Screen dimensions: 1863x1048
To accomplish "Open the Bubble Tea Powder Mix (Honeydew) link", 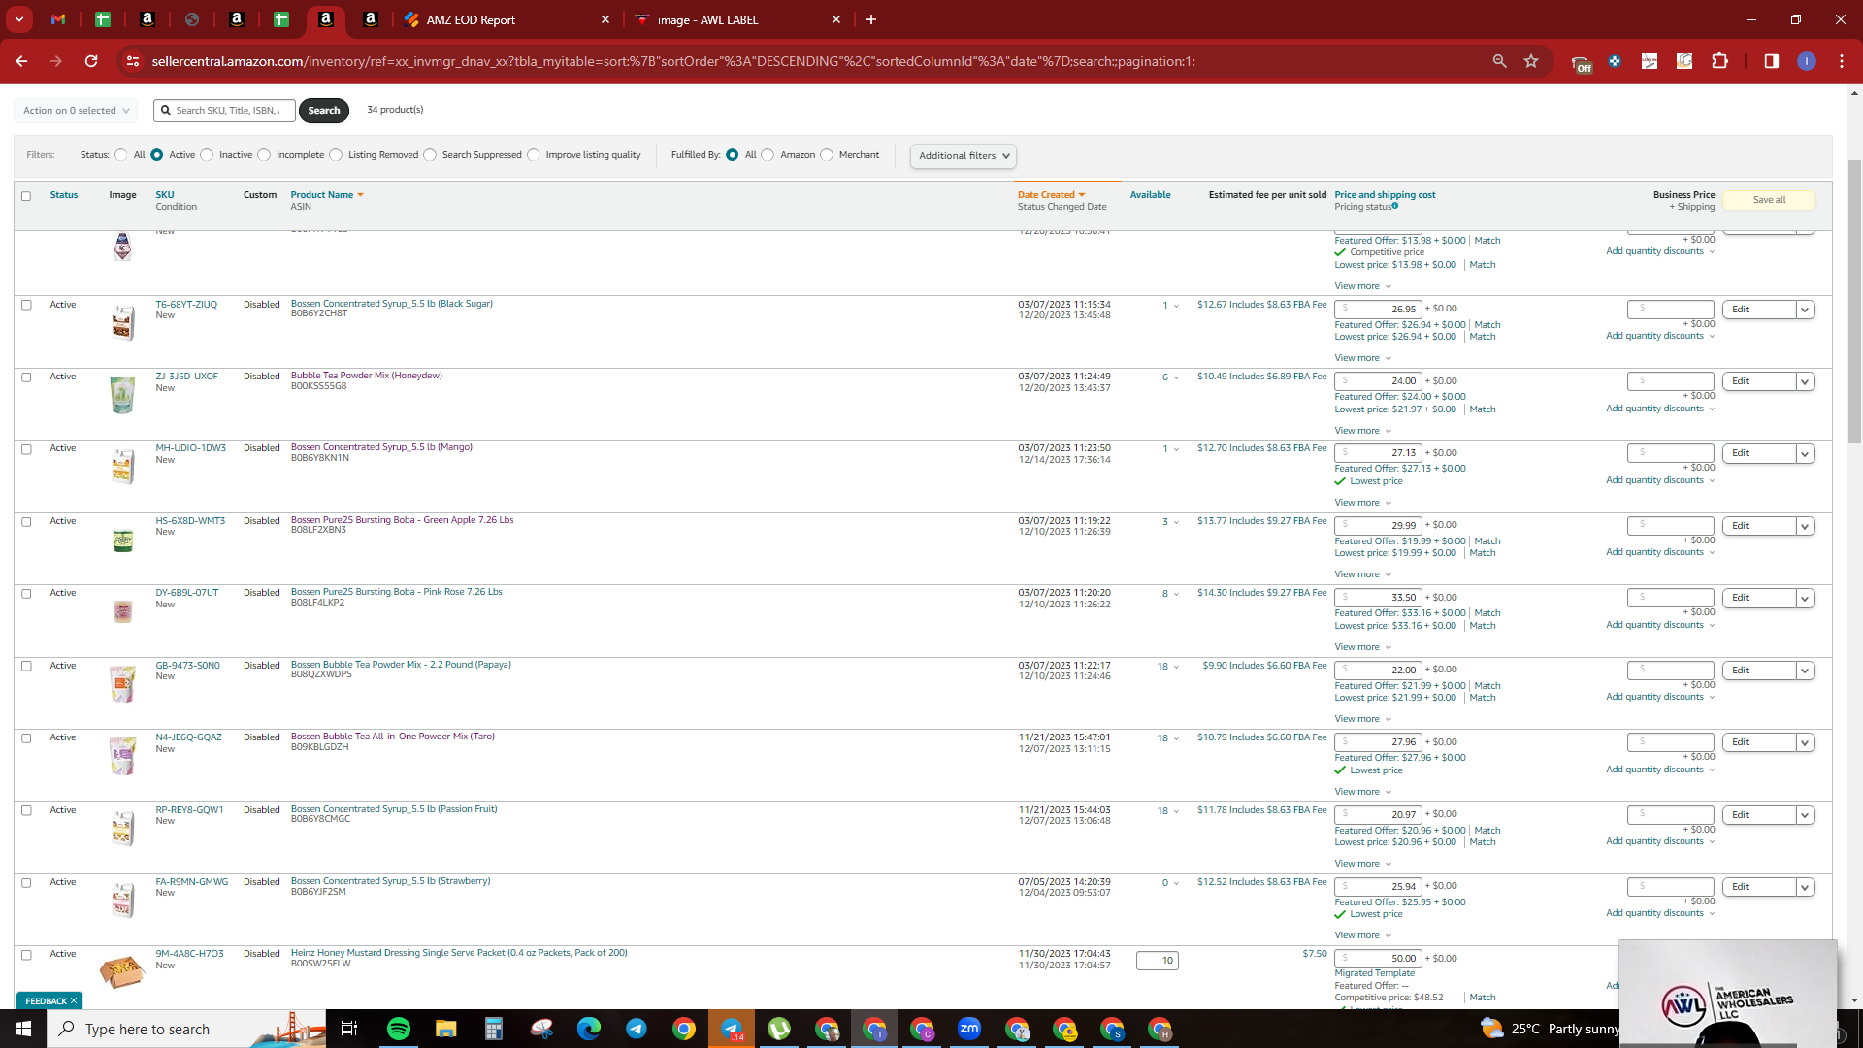I will click(x=367, y=376).
